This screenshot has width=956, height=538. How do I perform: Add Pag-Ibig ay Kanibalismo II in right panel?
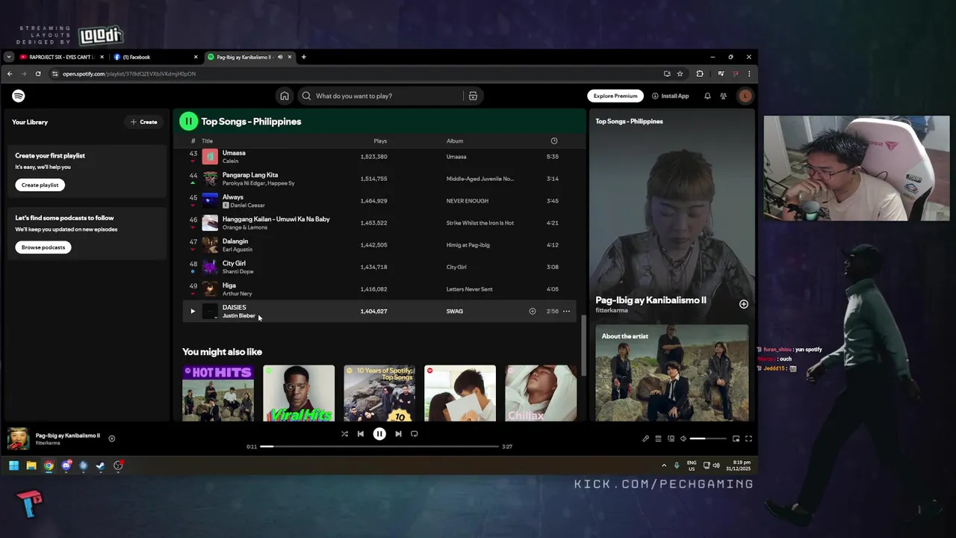tap(743, 304)
